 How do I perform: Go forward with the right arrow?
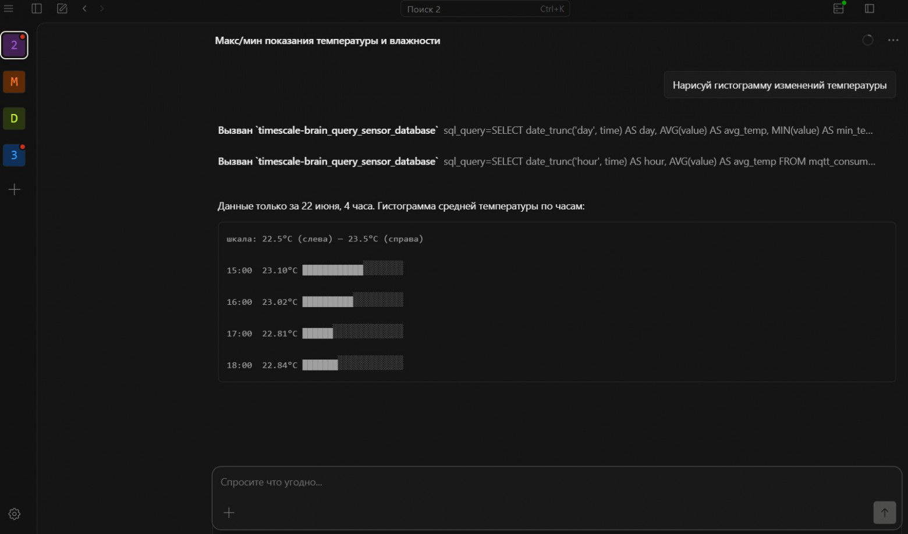tap(102, 9)
